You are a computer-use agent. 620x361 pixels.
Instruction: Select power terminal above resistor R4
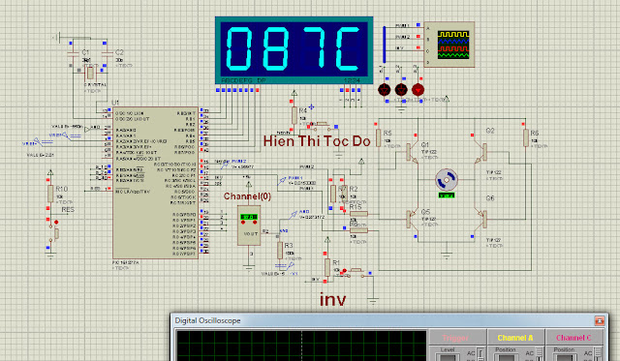pos(294,94)
